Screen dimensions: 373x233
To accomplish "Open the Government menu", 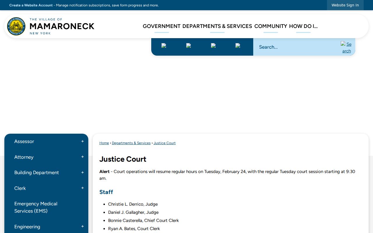I will point(162,26).
